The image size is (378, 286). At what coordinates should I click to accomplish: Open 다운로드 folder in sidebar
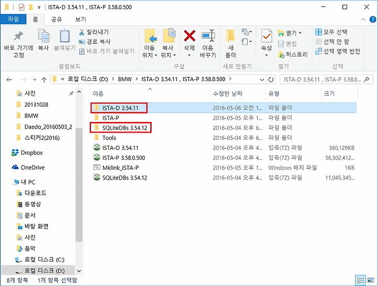pos(31,193)
